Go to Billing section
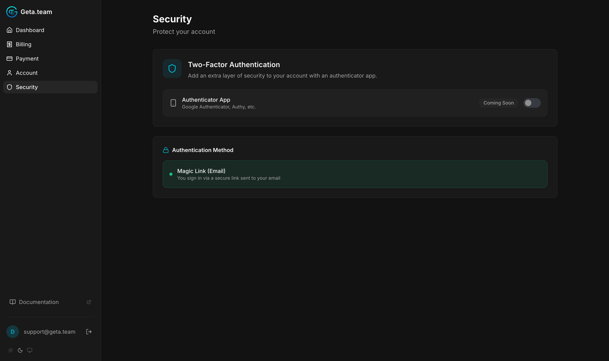The width and height of the screenshot is (609, 361). coord(50,44)
